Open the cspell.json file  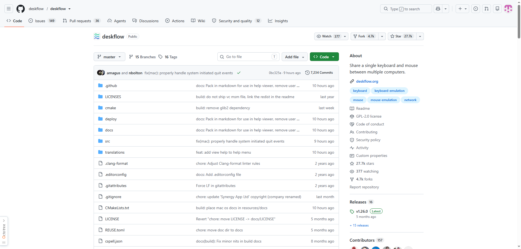click(114, 241)
